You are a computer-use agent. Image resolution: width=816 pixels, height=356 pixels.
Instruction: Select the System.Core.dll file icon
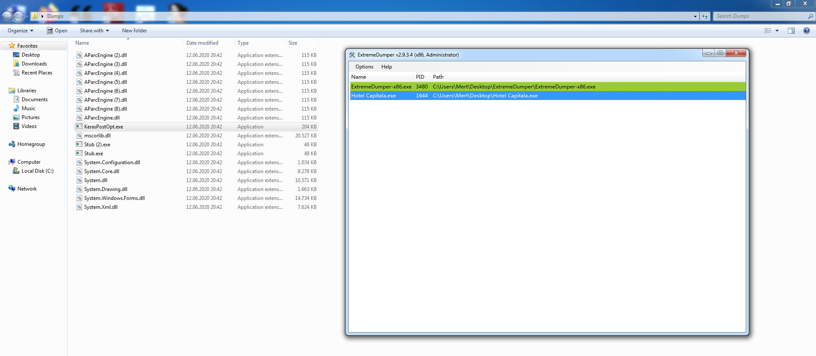pyautogui.click(x=79, y=171)
